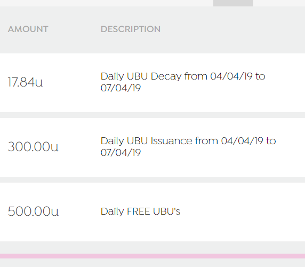This screenshot has height=267, width=305.
Task: Click separator between Issuance and FREE UBU's rows
Action: (x=152, y=180)
